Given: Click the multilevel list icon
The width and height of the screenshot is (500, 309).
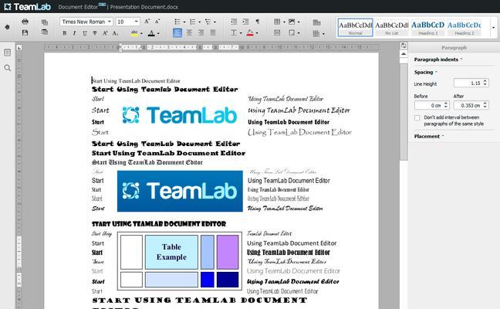Looking at the screenshot, I should pyautogui.click(x=208, y=22).
